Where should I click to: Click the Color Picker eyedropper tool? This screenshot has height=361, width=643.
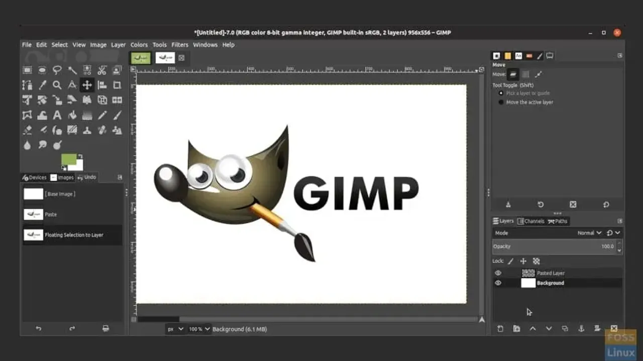click(42, 85)
